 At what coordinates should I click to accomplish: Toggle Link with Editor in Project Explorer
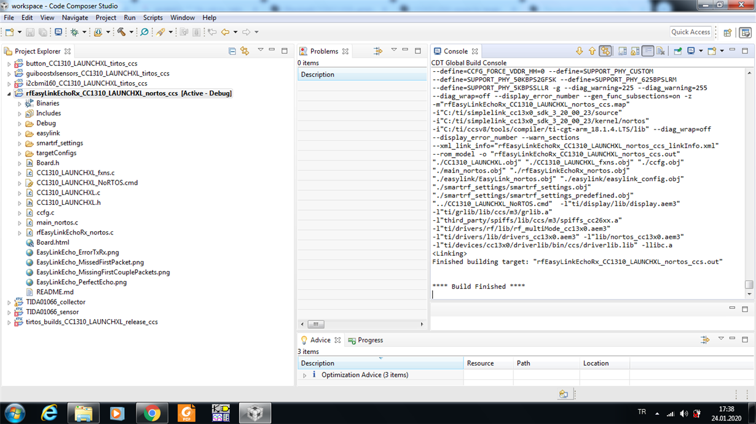[245, 51]
